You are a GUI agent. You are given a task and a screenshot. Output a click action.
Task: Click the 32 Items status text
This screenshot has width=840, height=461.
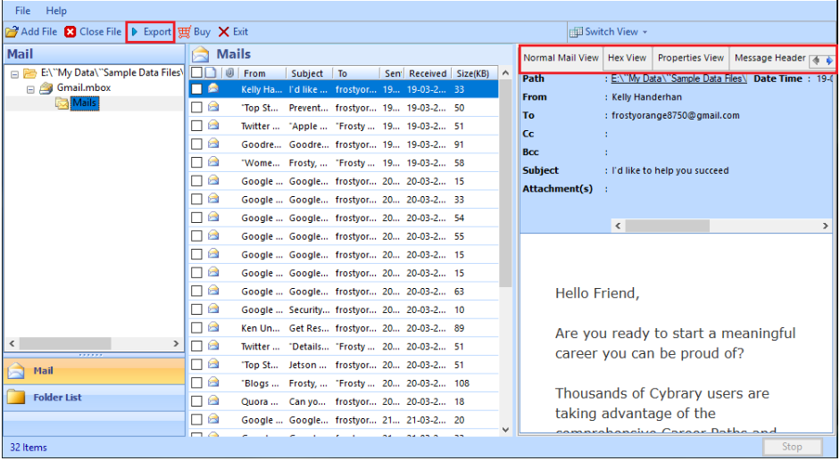(29, 448)
